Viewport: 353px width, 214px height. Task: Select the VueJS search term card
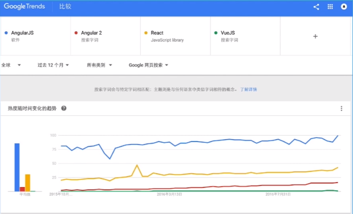click(x=245, y=36)
